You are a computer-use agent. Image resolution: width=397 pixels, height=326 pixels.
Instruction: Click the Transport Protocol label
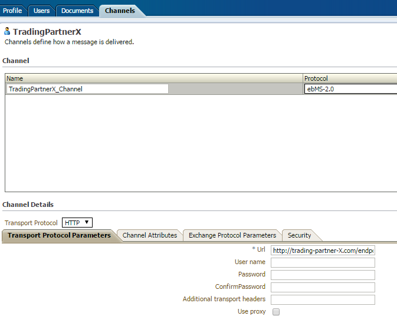pyautogui.click(x=31, y=223)
